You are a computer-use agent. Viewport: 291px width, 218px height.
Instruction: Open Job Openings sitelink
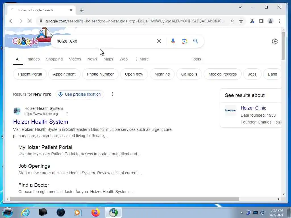(x=34, y=166)
